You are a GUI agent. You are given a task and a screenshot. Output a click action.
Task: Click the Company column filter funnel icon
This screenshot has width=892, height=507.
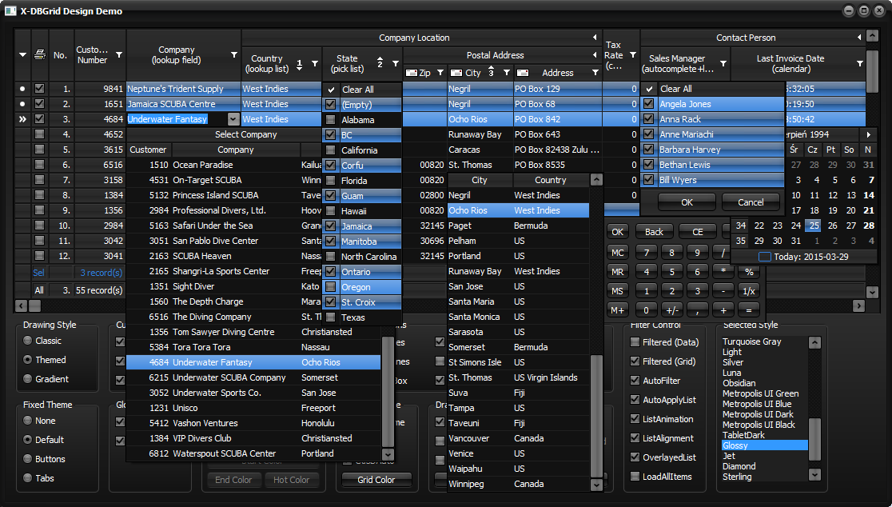click(x=234, y=55)
